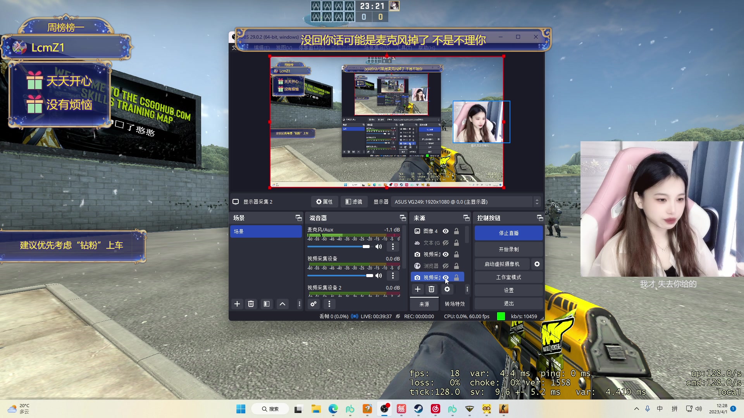Image resolution: width=744 pixels, height=418 pixels.
Task: Click the taskbar 搜索 search box
Action: click(x=270, y=409)
